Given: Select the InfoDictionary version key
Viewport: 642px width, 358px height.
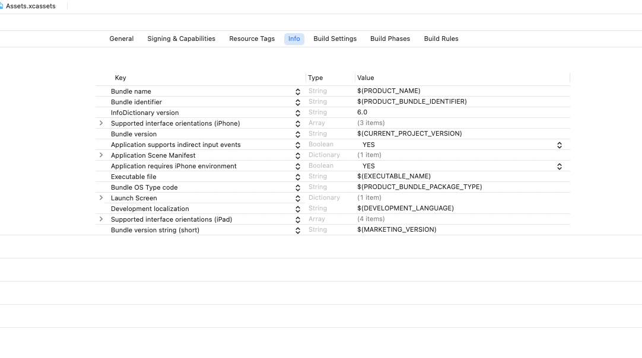Looking at the screenshot, I should click(x=145, y=113).
